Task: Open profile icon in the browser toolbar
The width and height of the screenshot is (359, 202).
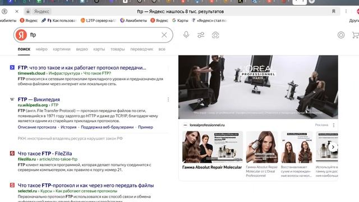Action: point(4,11)
